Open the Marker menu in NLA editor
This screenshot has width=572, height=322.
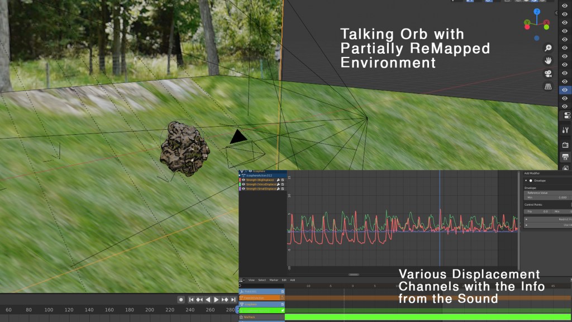pyautogui.click(x=274, y=280)
